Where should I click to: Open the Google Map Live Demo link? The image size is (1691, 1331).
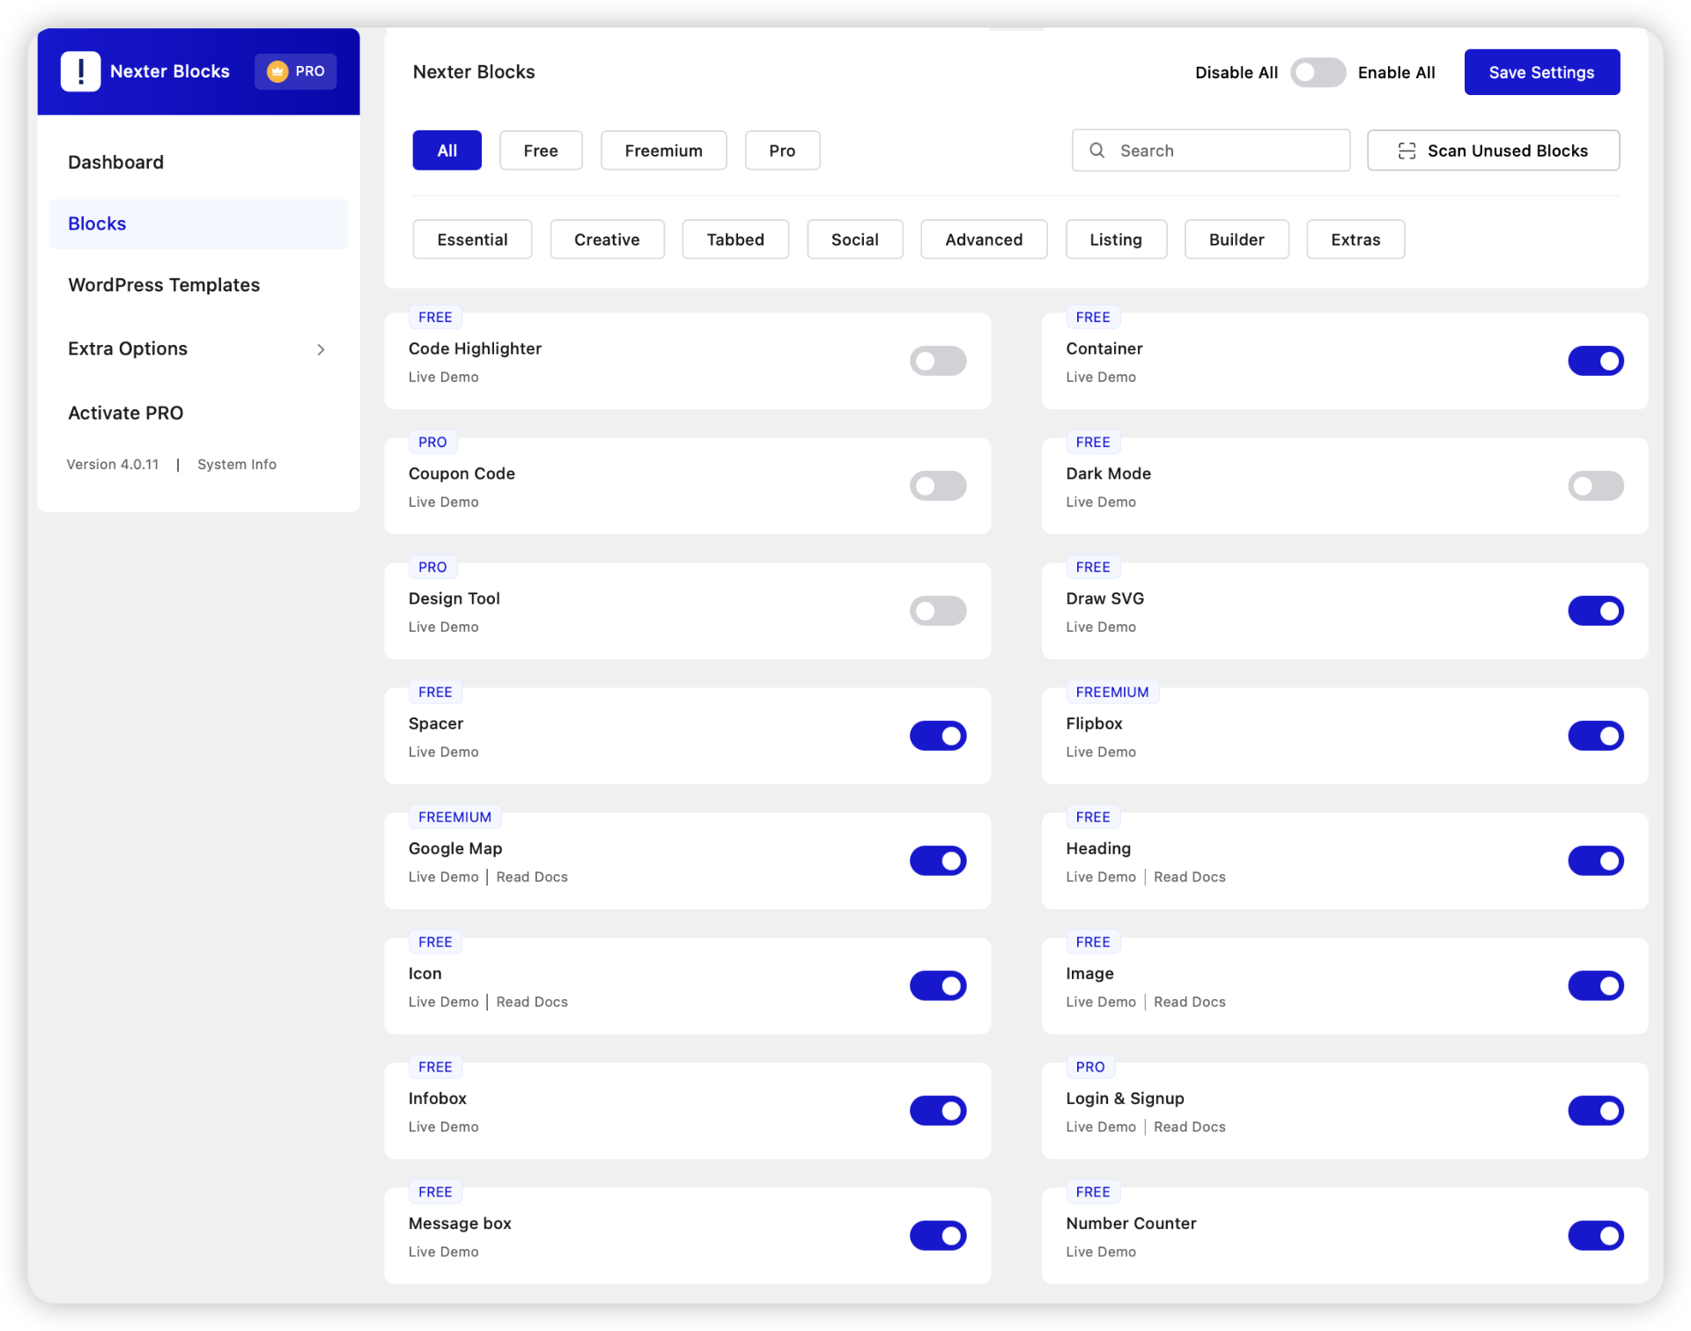[x=442, y=877]
